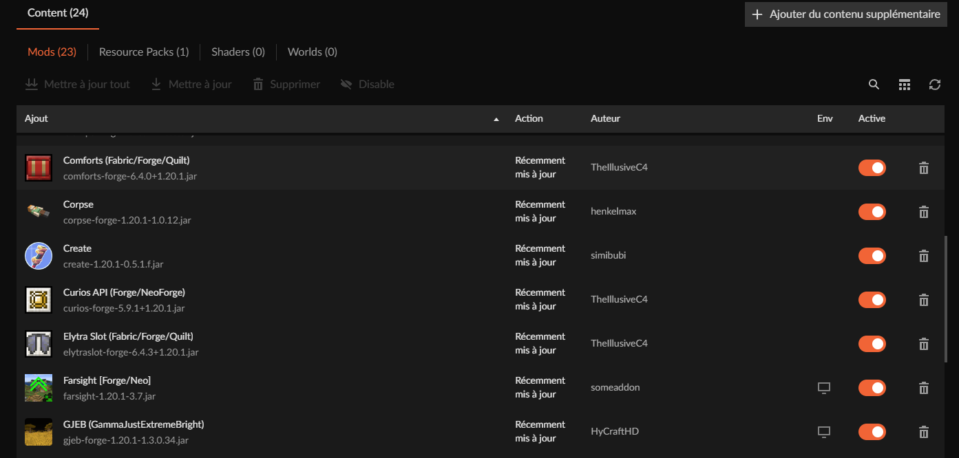Select GJEB (GammaJustExtremeBright) mod name
The width and height of the screenshot is (959, 458).
pos(134,424)
